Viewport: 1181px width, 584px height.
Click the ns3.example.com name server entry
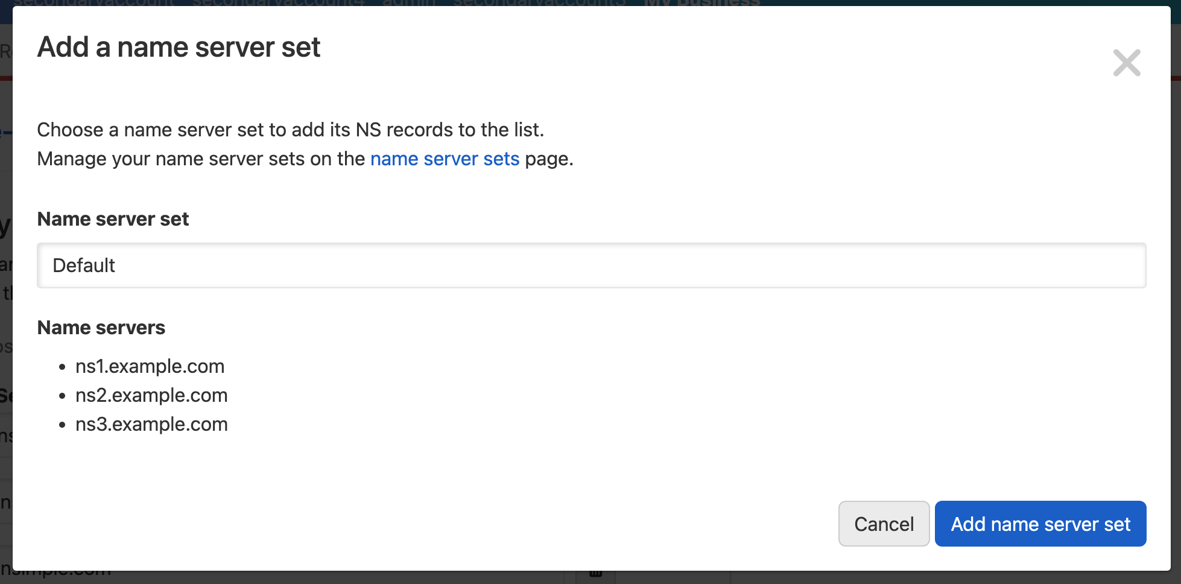click(x=151, y=424)
